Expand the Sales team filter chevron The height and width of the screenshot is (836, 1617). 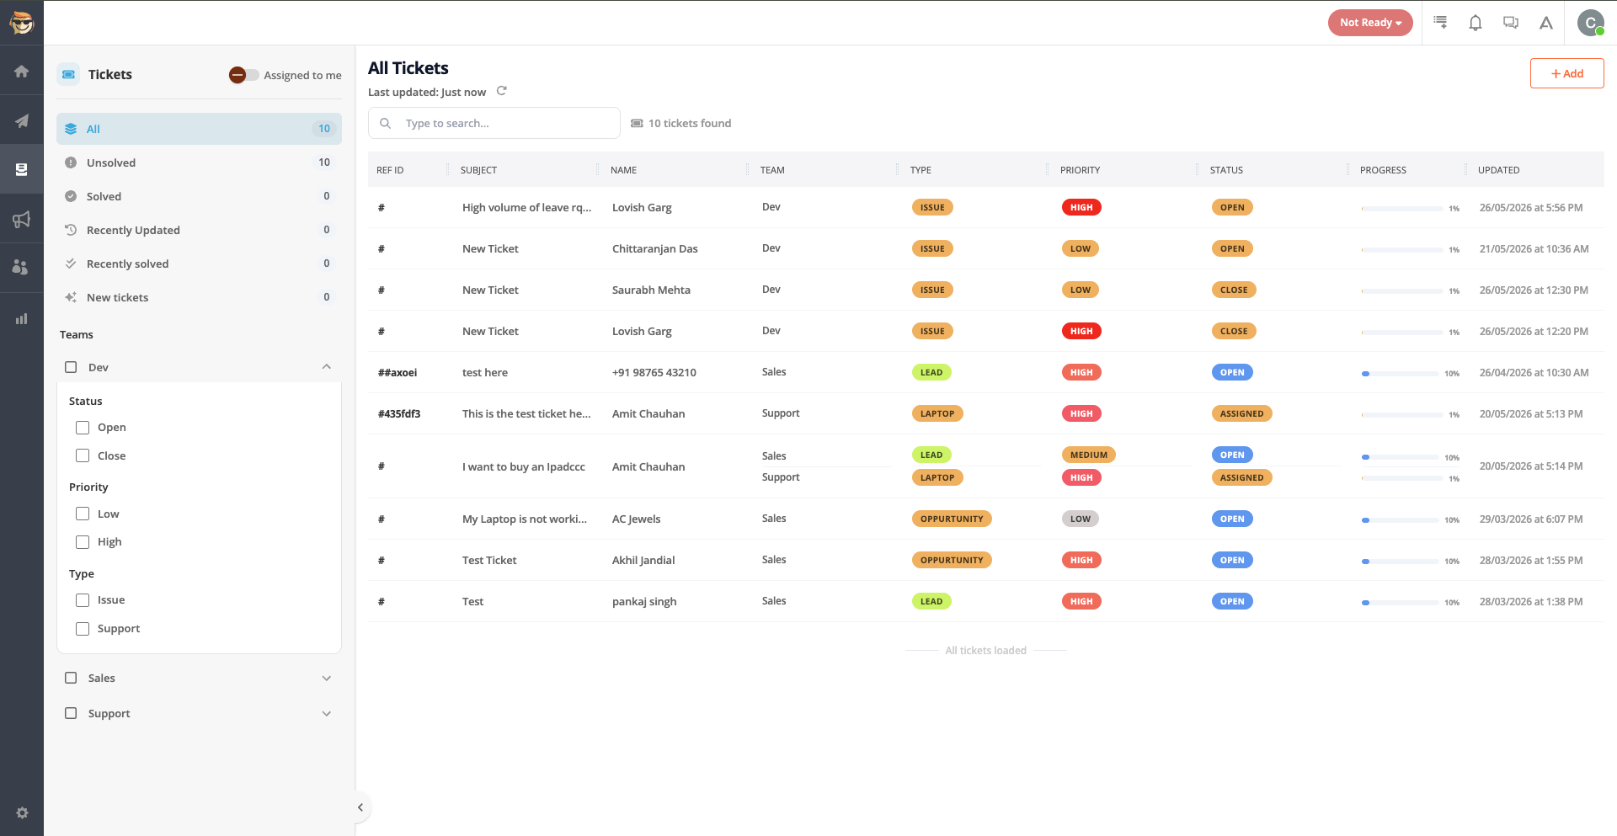327,679
